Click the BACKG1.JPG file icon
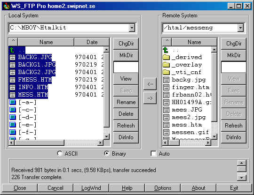This screenshot has width=254, height=195. click(x=12, y=65)
